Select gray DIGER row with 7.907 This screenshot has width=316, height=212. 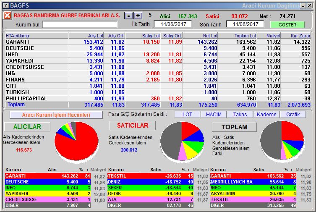pos(48,205)
